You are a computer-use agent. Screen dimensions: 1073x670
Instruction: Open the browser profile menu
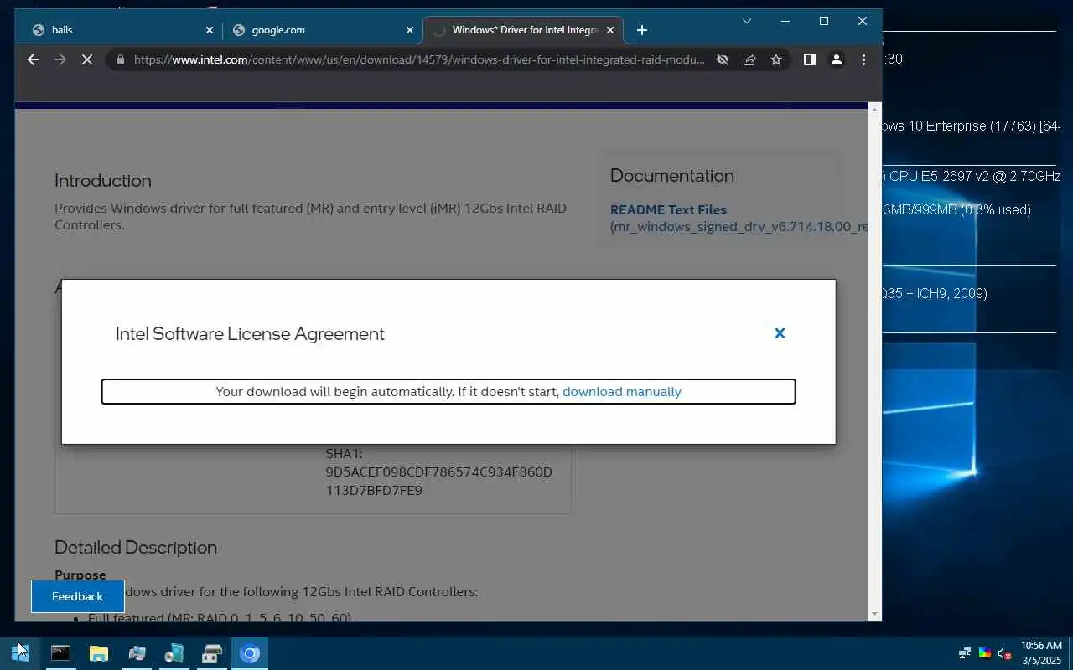[836, 59]
